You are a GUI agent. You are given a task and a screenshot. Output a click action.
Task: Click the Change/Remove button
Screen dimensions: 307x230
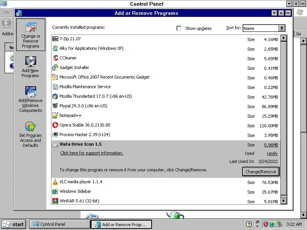pyautogui.click(x=261, y=171)
